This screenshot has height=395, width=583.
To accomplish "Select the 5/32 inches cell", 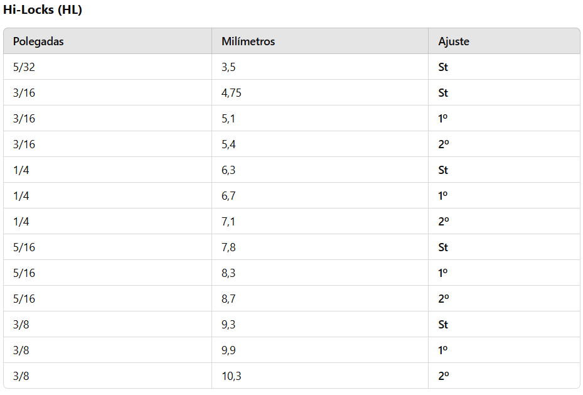I will pyautogui.click(x=24, y=67).
